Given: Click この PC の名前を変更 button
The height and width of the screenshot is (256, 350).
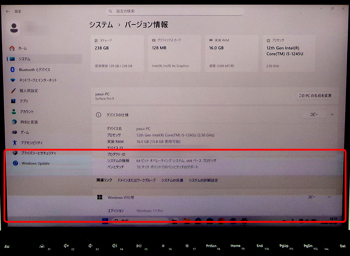Looking at the screenshot, I should point(315,96).
